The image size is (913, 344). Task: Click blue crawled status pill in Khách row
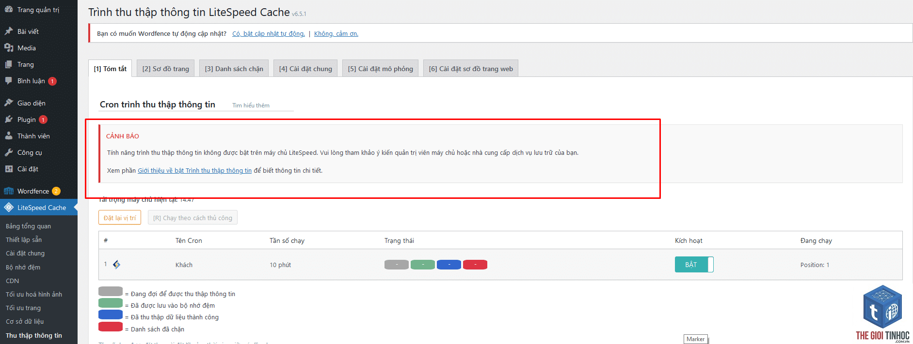coord(449,265)
